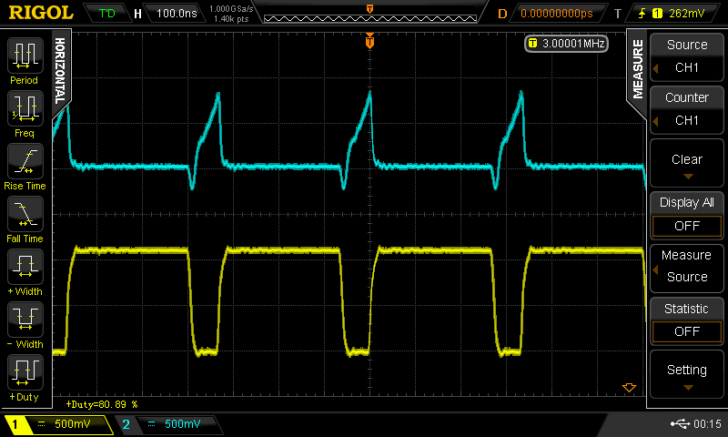Select channel 1 500mV label
Image resolution: width=728 pixels, height=437 pixels.
73,424
